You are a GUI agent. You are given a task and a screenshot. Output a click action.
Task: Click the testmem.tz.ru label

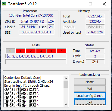click(x=90, y=75)
